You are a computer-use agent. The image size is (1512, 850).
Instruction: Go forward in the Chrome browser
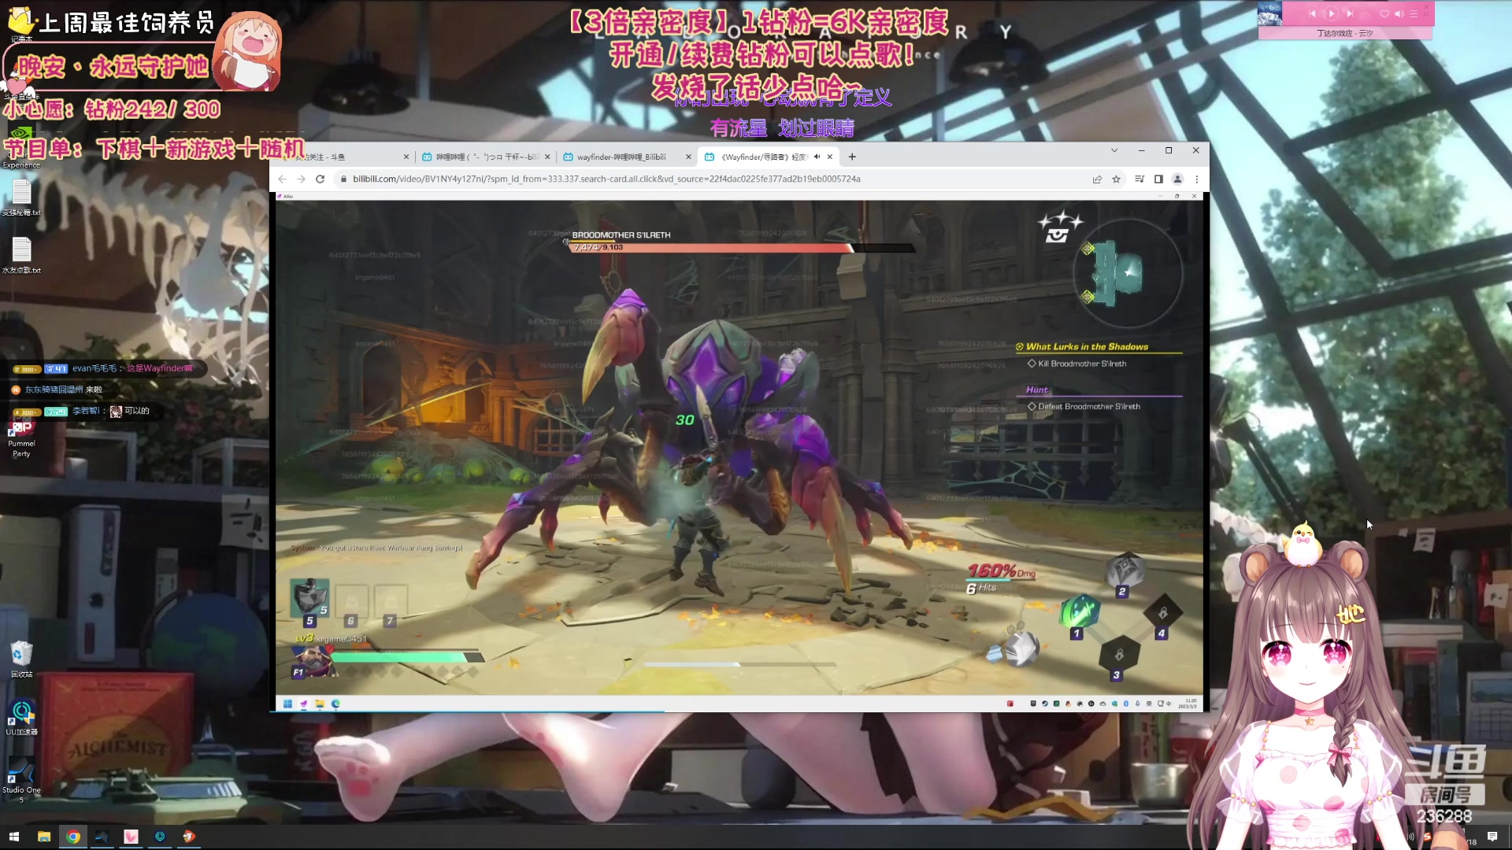pos(301,179)
